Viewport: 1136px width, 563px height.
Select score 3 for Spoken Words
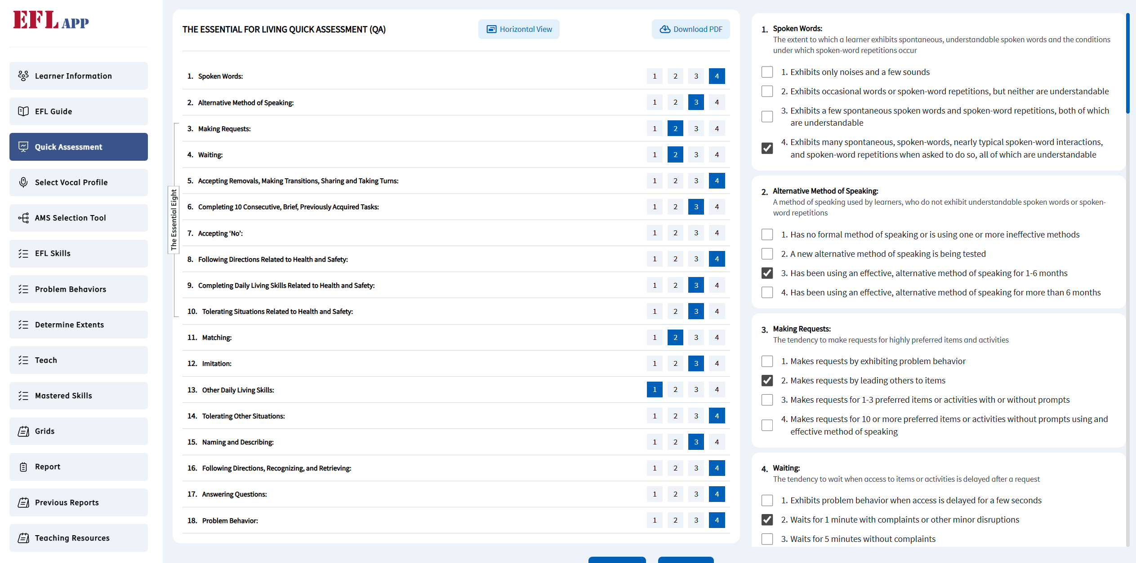pyautogui.click(x=696, y=76)
